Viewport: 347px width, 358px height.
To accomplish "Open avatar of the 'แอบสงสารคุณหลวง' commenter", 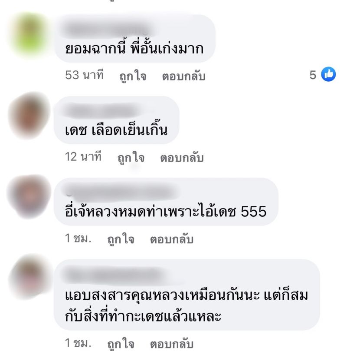I will coord(29,277).
